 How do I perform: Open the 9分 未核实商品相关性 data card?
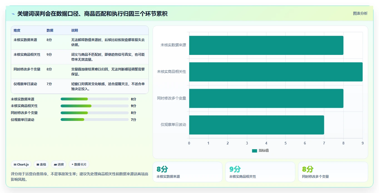[260, 172]
